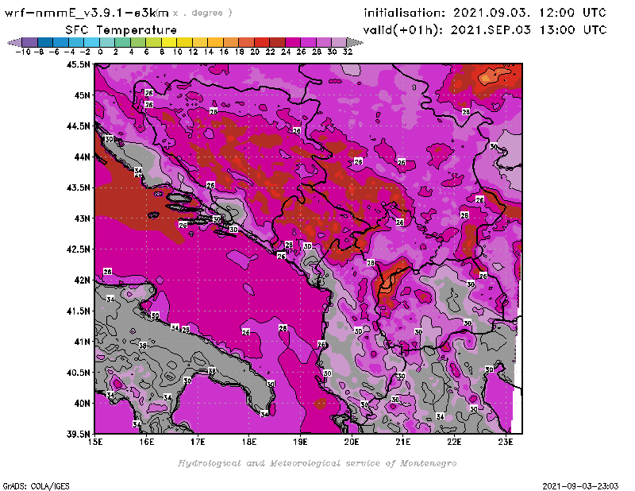Click the '2021-09-03-23:03' timestamp text

580,486
